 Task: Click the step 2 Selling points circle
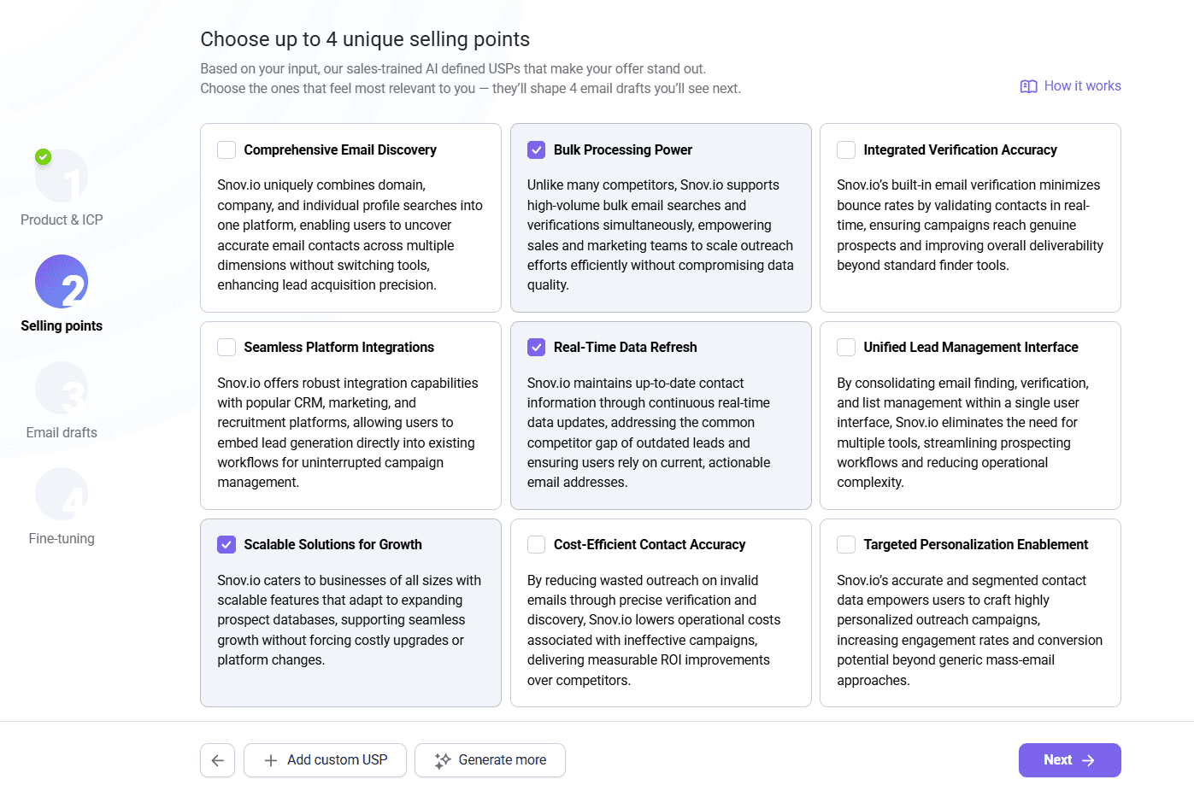[62, 282]
